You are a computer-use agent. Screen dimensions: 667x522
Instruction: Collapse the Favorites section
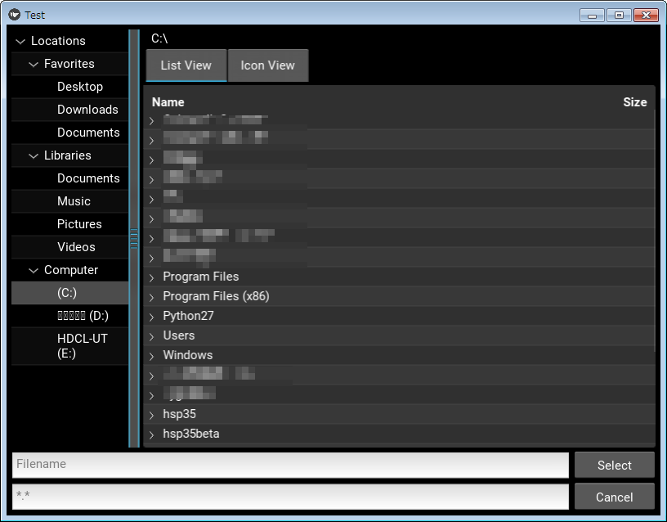click(x=34, y=63)
